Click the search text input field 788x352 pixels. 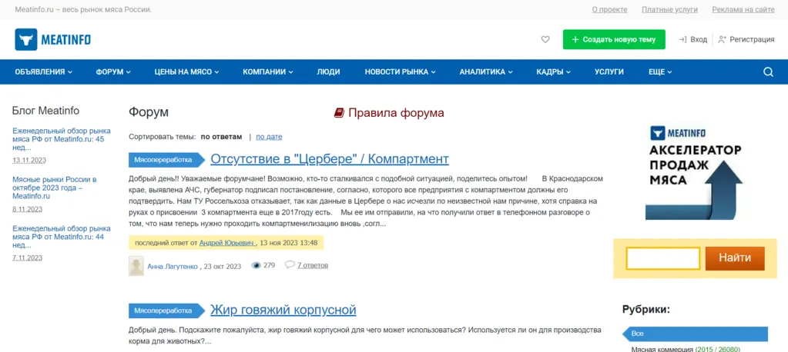click(662, 258)
